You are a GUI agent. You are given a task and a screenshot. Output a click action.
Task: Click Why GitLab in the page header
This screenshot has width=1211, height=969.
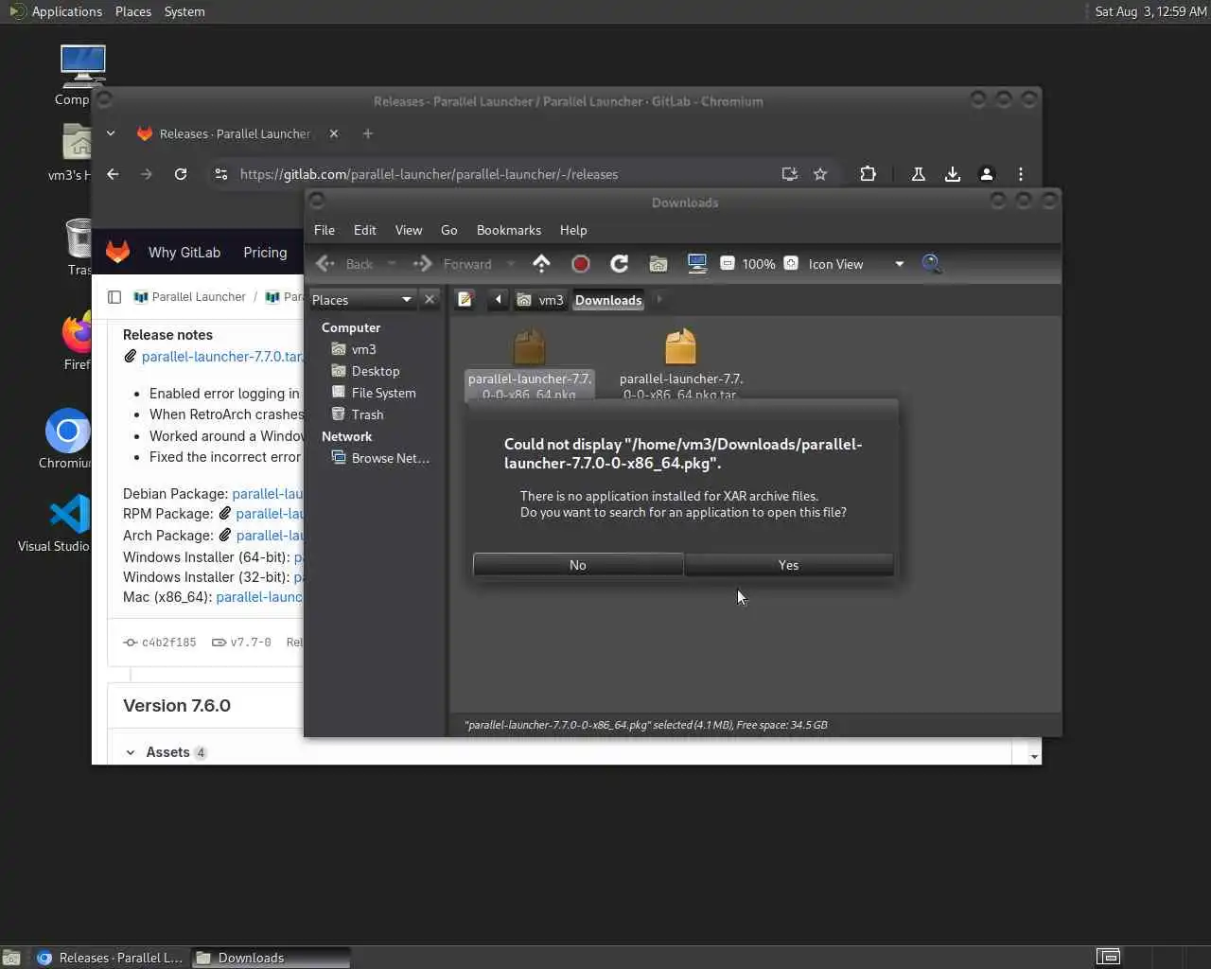click(184, 253)
